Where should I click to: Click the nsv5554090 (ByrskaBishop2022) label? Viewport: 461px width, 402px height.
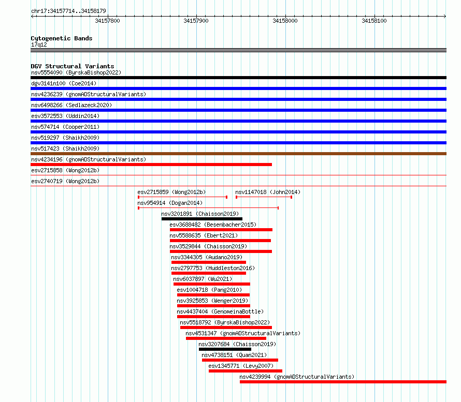pyautogui.click(x=76, y=72)
